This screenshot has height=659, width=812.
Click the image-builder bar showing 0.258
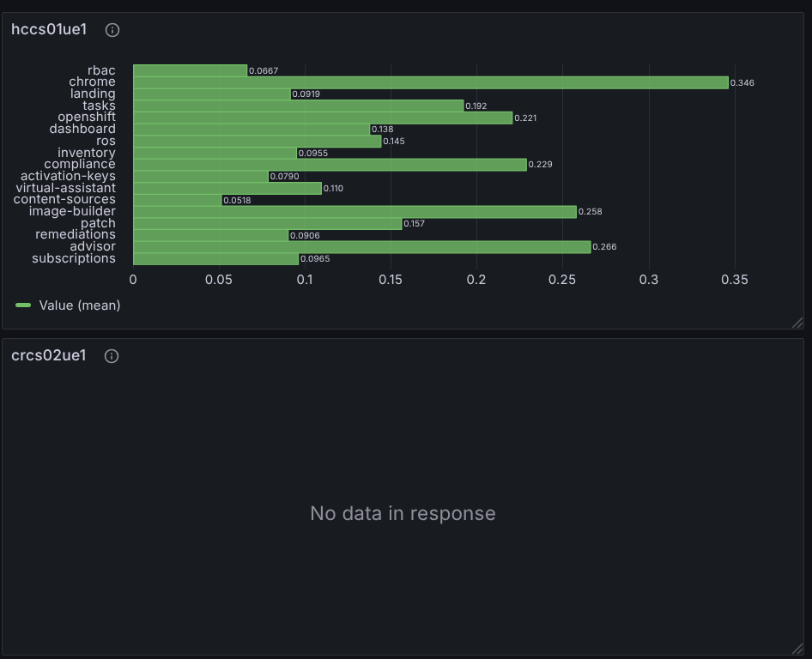[354, 212]
